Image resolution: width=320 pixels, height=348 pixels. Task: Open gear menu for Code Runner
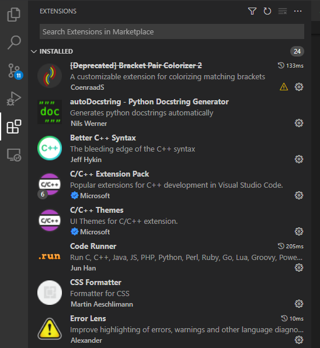[x=299, y=268]
